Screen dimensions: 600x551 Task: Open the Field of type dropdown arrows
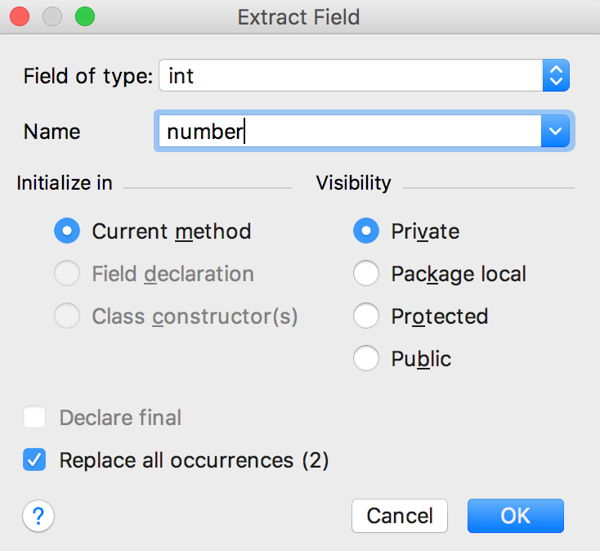click(x=556, y=75)
